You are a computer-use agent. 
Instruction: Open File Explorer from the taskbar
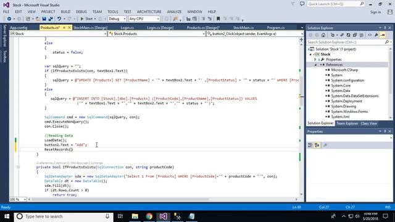pyautogui.click(x=135, y=216)
